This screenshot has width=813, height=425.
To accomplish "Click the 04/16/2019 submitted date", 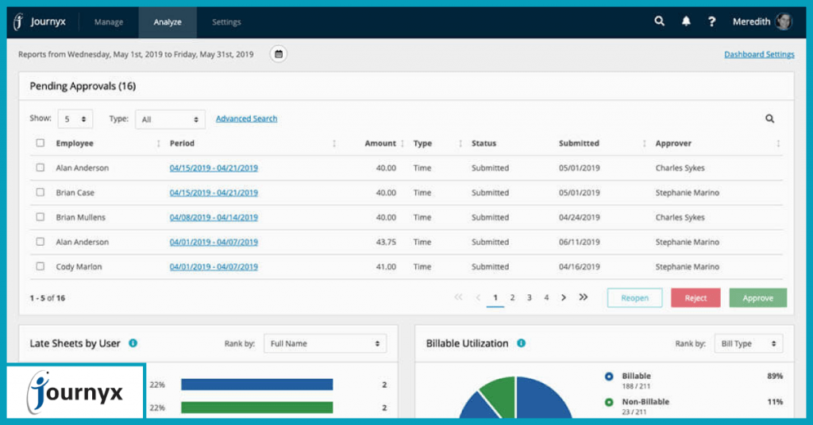I will (579, 266).
